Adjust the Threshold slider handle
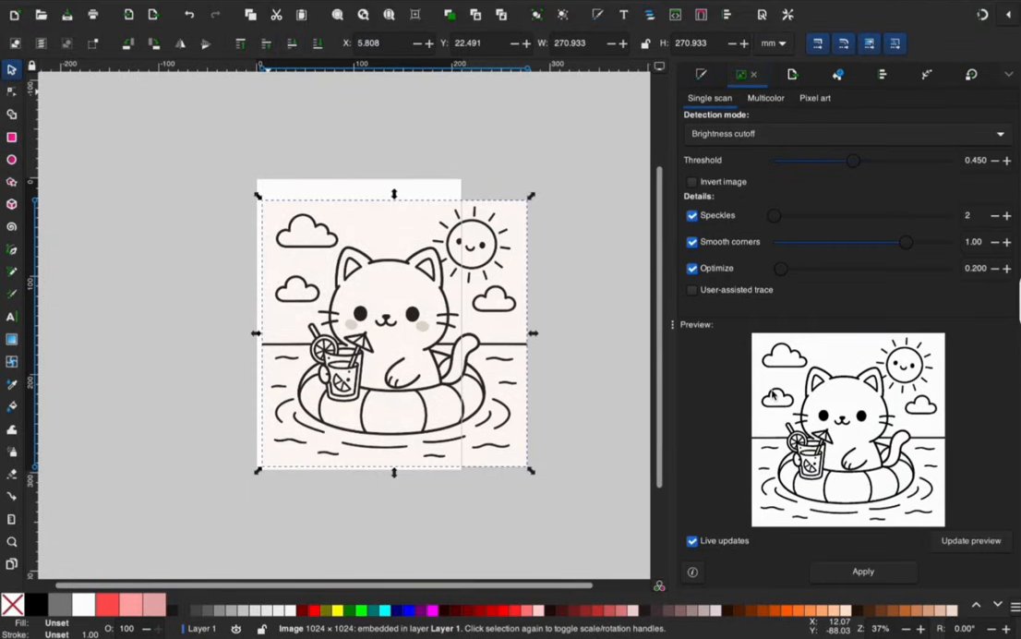 [x=853, y=161]
